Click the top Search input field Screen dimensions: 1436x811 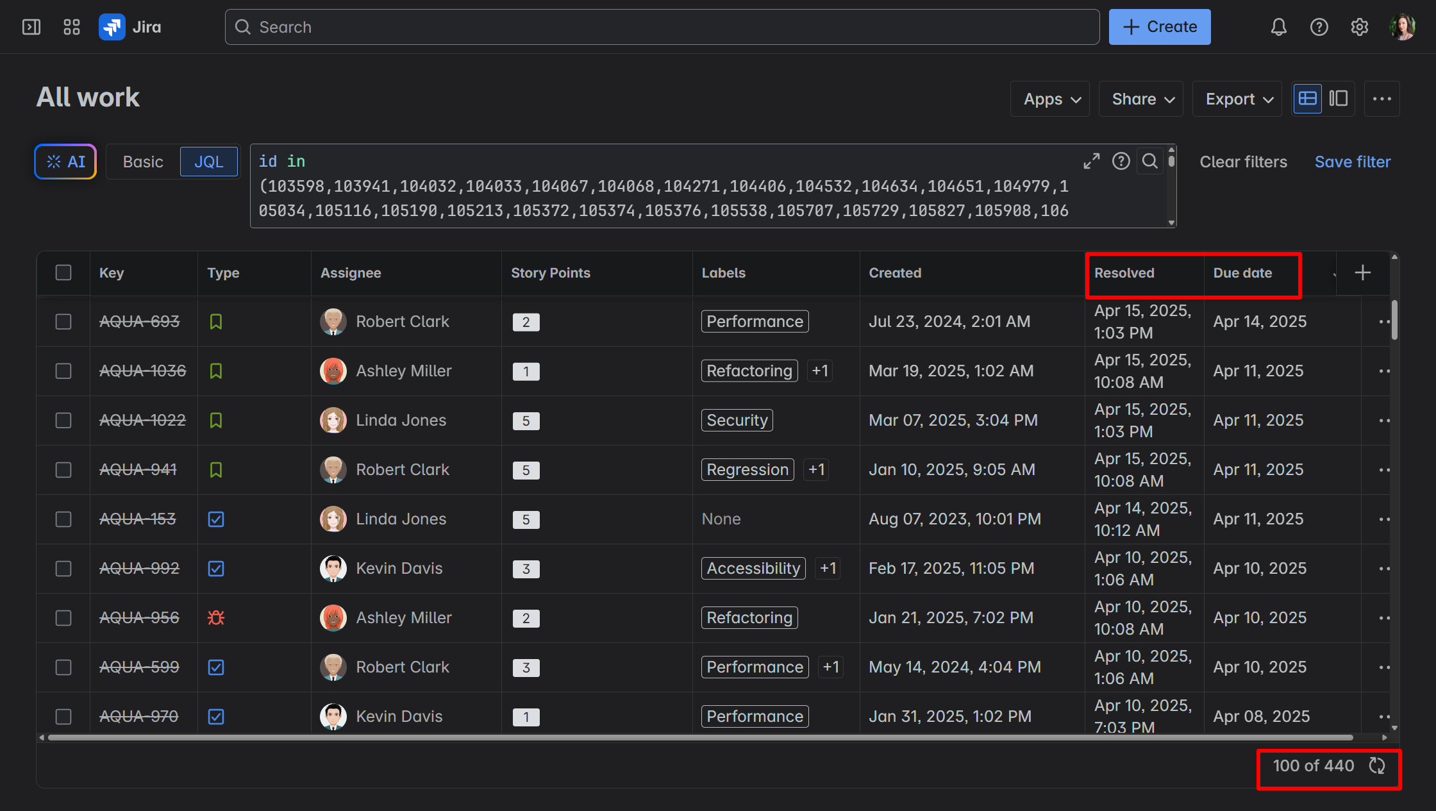coord(662,27)
